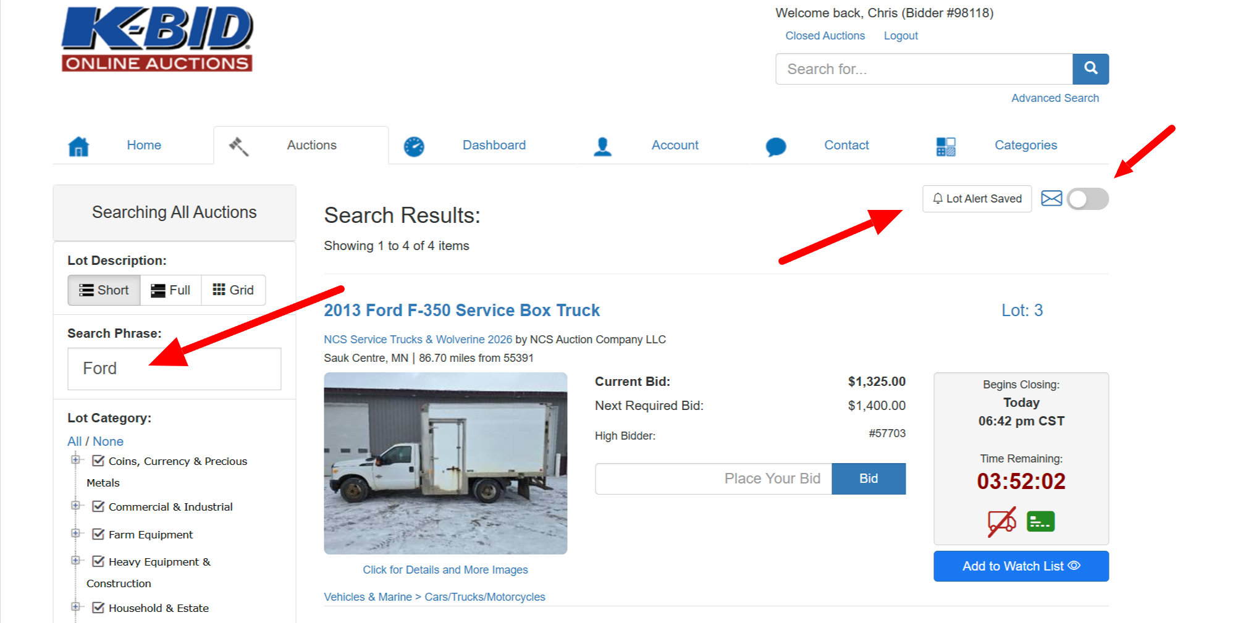Open the Account tab
The image size is (1246, 623).
[x=675, y=145]
